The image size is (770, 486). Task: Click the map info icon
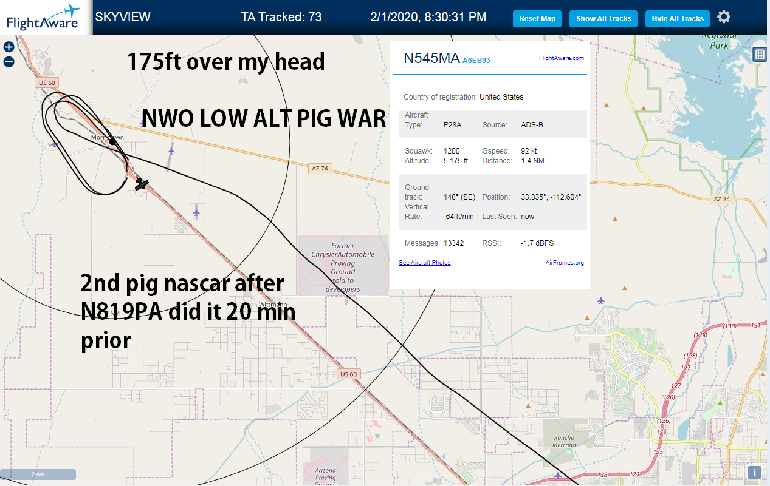754,472
